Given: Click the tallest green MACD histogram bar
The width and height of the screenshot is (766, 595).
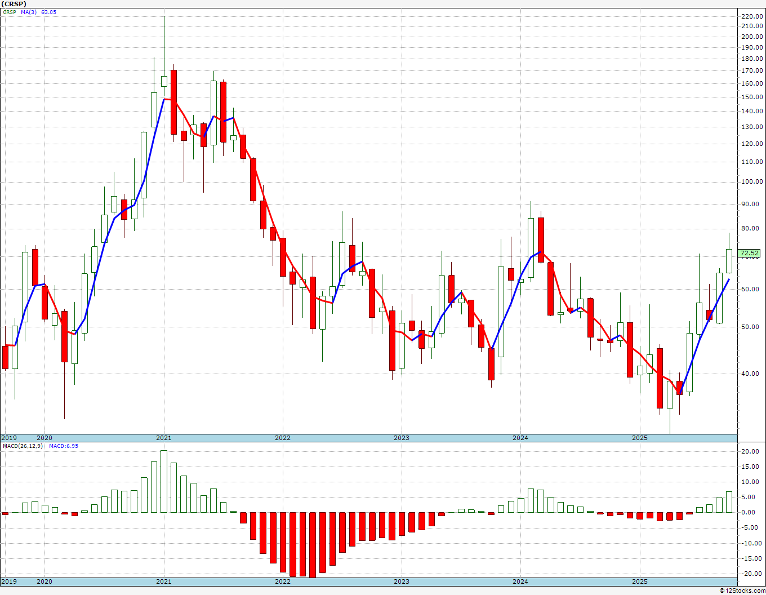Looking at the screenshot, I should [164, 481].
